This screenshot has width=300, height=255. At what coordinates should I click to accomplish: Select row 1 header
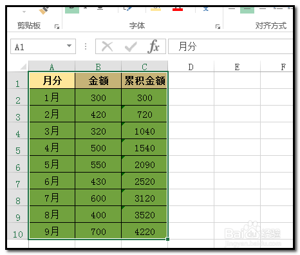click(x=18, y=80)
